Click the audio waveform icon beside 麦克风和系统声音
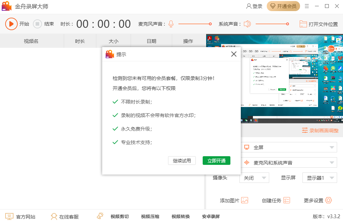343x222 pixels. click(247, 162)
